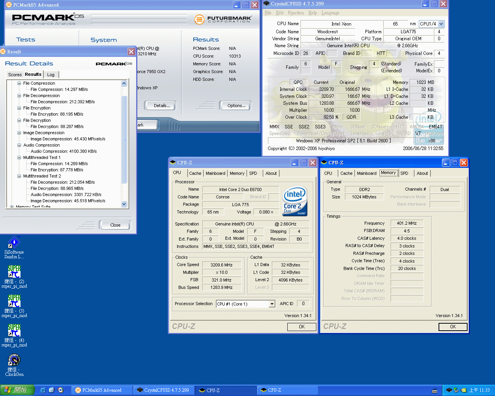Open the CPU1/4 selector dropdown
Viewport: 495px width, 396px height.
pos(441,24)
